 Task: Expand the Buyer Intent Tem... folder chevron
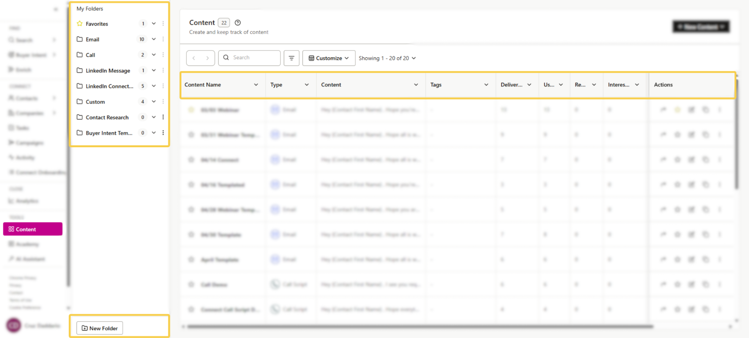pyautogui.click(x=154, y=133)
